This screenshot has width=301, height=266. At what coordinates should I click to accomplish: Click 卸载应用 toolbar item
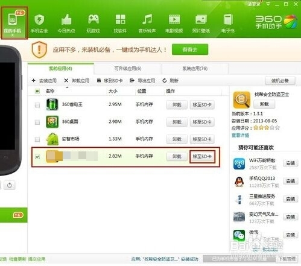pyautogui.click(x=77, y=81)
